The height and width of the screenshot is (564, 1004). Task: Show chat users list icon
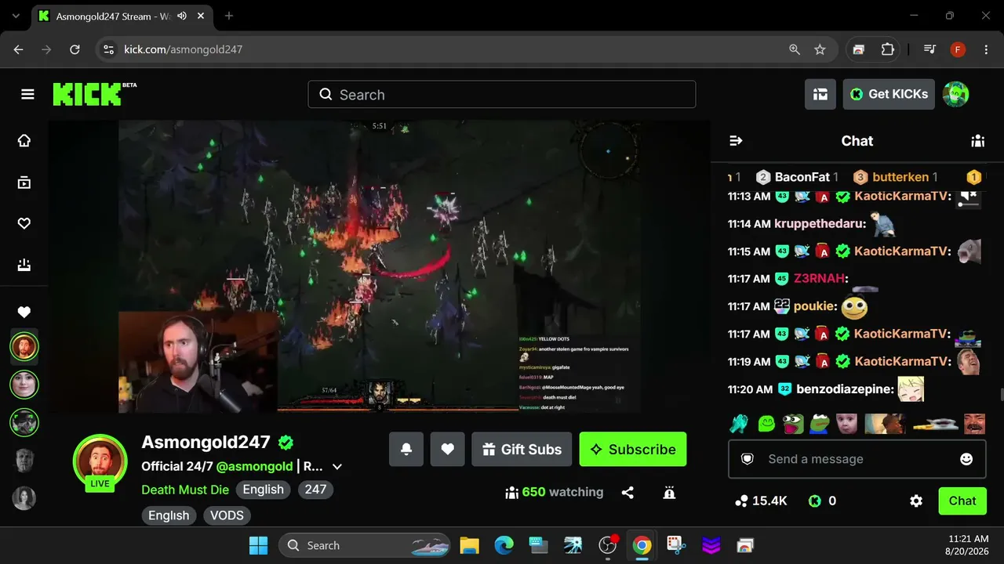(x=977, y=141)
